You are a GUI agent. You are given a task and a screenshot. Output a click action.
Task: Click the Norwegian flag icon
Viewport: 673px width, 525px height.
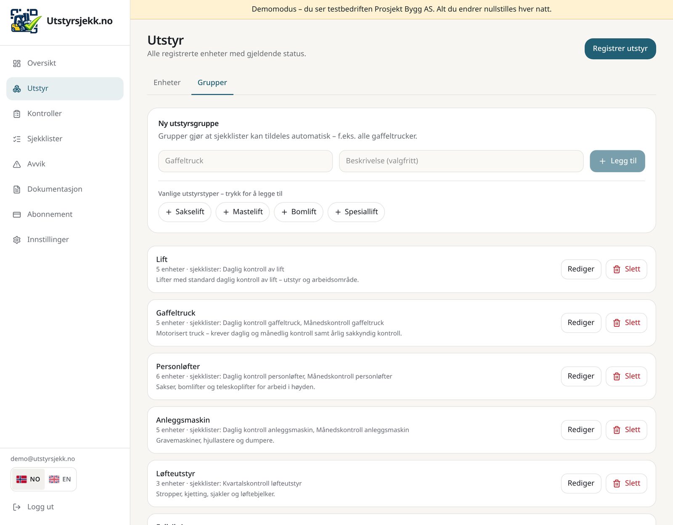(x=21, y=479)
